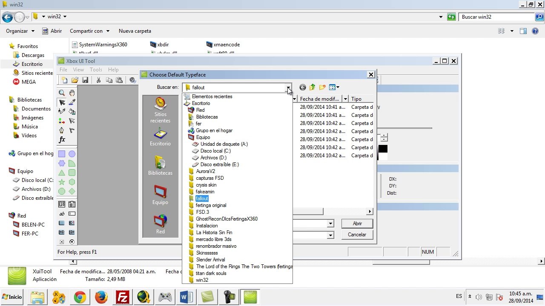Go to Sitios recientes in places bar

coord(160,110)
